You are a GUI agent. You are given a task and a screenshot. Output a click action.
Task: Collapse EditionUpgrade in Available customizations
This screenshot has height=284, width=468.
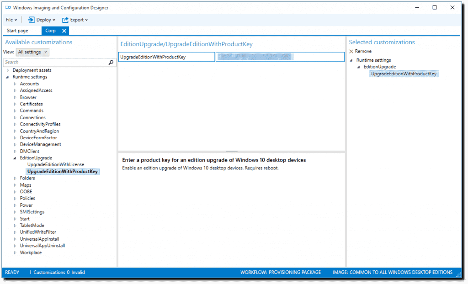point(15,158)
